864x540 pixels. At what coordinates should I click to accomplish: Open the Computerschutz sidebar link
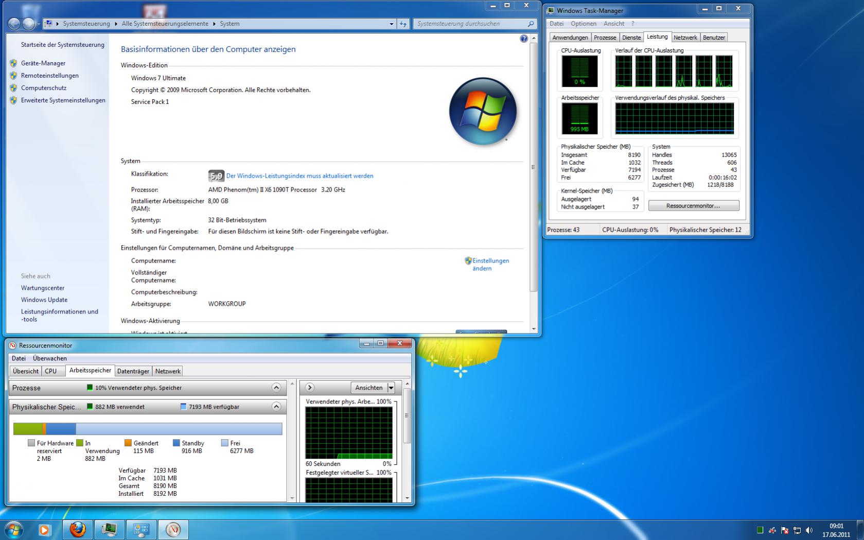pos(44,88)
